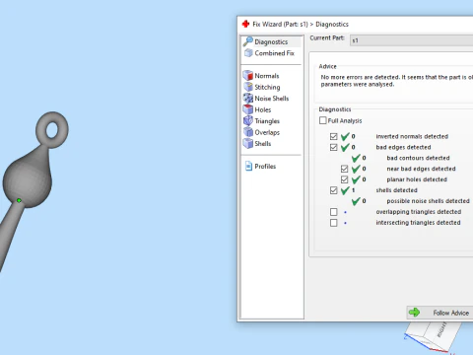The image size is (473, 355).
Task: Enable the Full Analysis checkbox
Action: [x=323, y=120]
